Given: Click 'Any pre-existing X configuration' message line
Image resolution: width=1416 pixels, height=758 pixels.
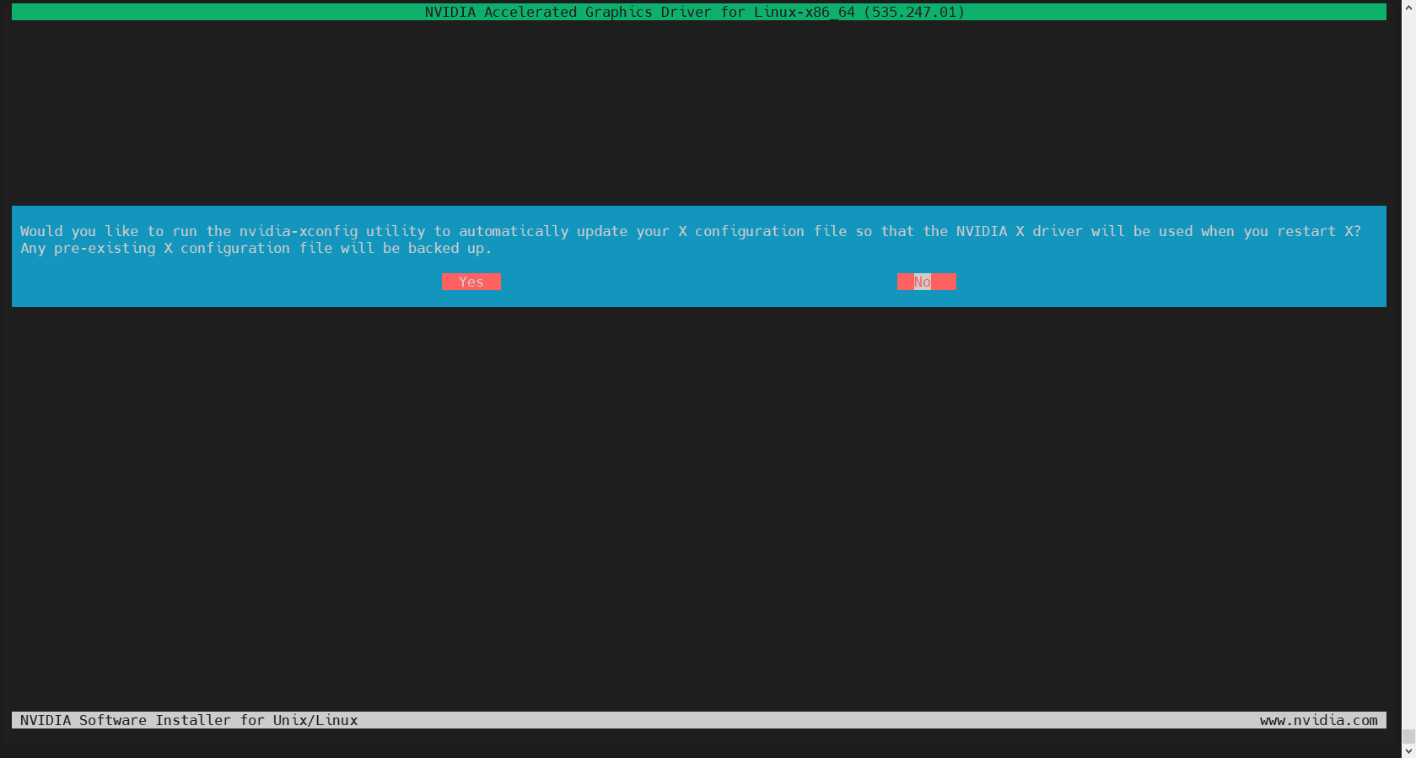Looking at the screenshot, I should click(x=155, y=248).
